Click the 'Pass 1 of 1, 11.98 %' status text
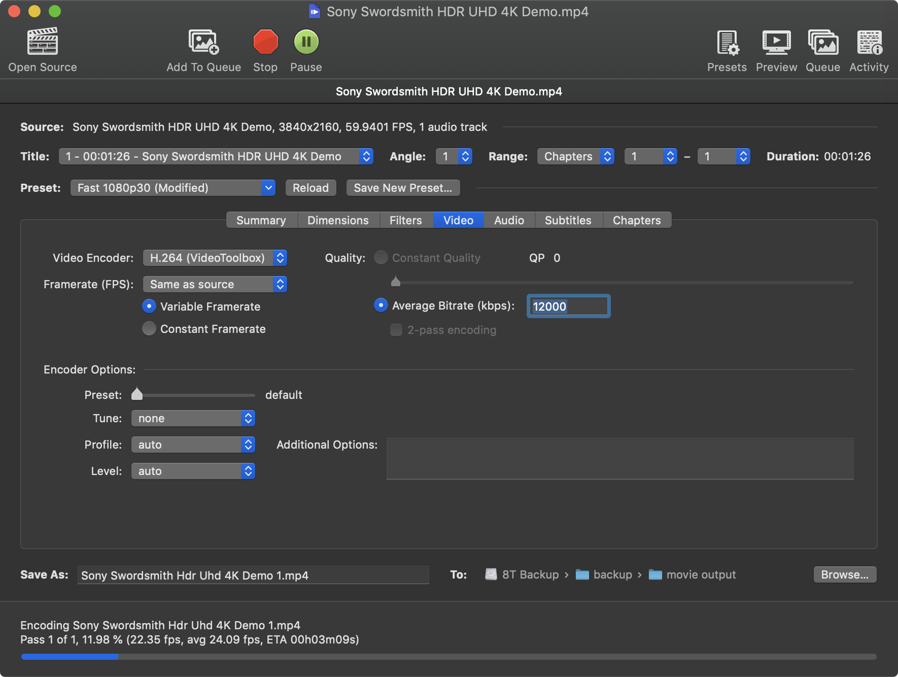Image resolution: width=898 pixels, height=677 pixels. pos(72,639)
